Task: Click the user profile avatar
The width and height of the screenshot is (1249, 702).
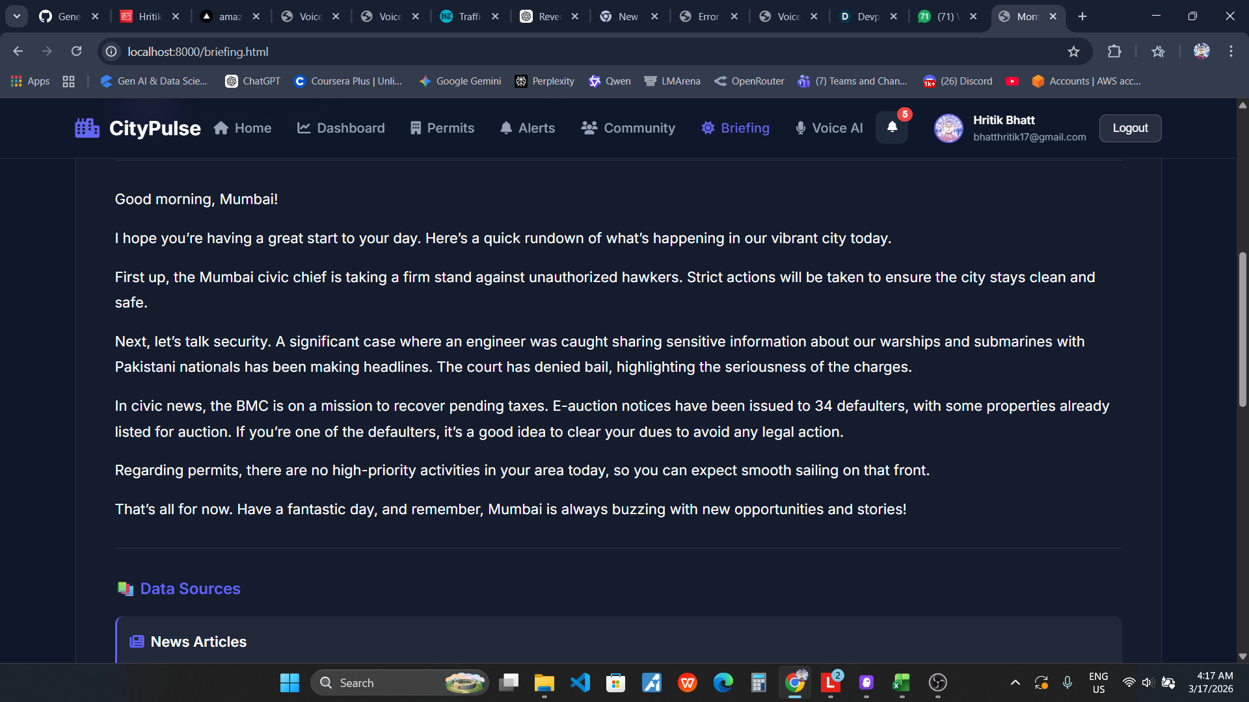Action: (x=948, y=128)
